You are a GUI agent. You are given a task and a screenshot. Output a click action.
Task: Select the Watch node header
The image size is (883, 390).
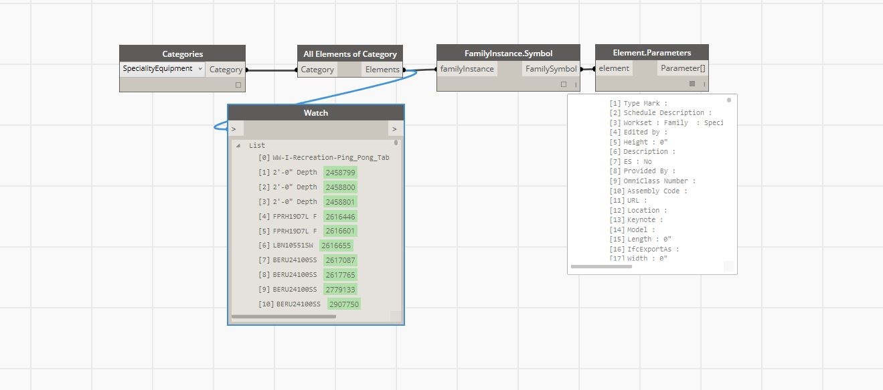(316, 112)
